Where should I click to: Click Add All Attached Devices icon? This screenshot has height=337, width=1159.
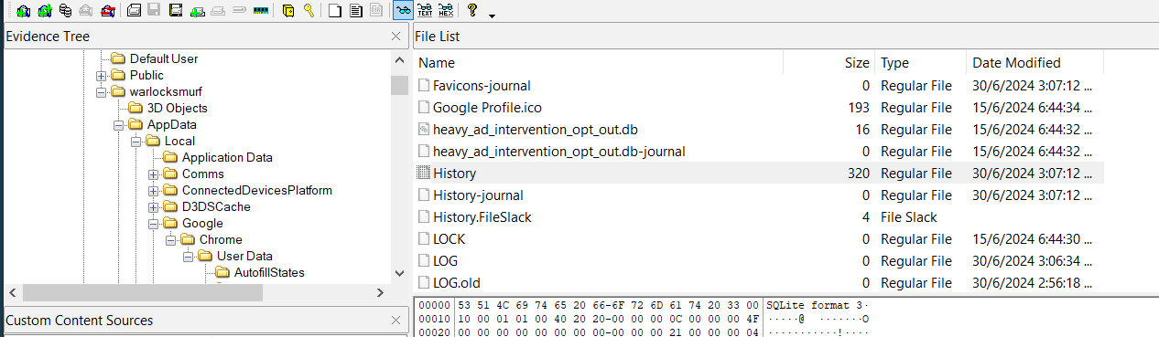pyautogui.click(x=45, y=11)
